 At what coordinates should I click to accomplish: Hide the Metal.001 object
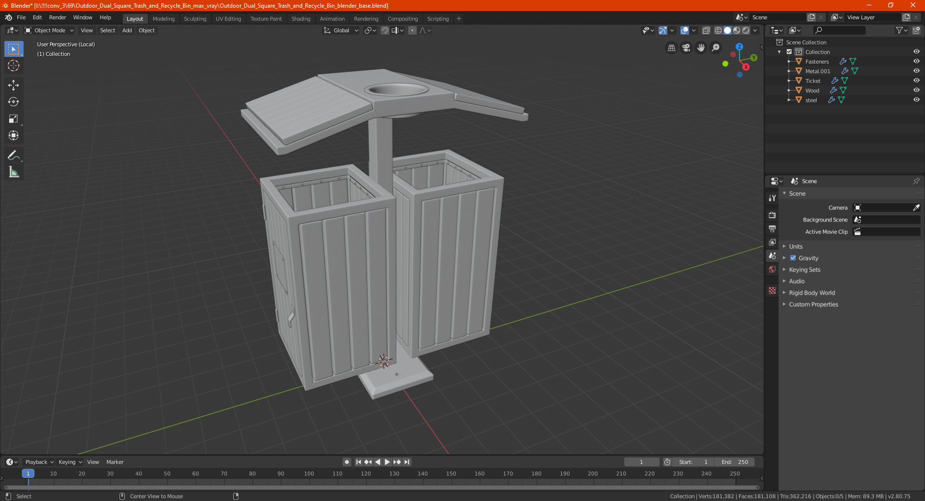pyautogui.click(x=916, y=71)
